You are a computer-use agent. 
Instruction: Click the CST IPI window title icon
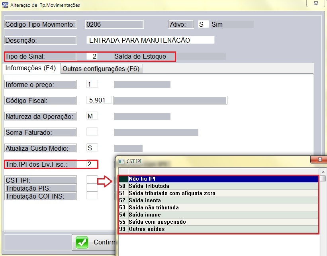120,161
